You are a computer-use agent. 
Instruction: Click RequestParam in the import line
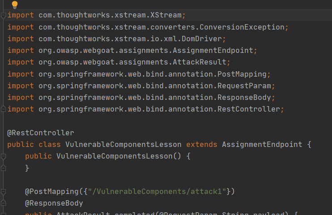point(244,86)
